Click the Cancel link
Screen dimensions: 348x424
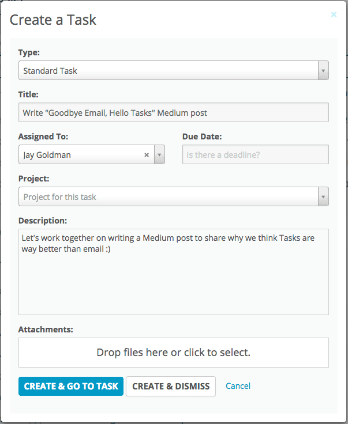tap(238, 386)
